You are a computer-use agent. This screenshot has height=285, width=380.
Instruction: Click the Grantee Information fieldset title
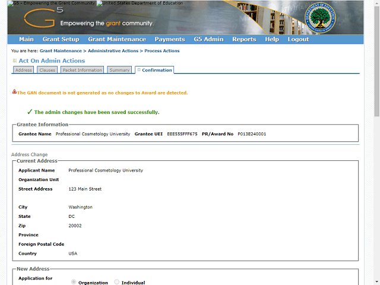[x=42, y=125]
